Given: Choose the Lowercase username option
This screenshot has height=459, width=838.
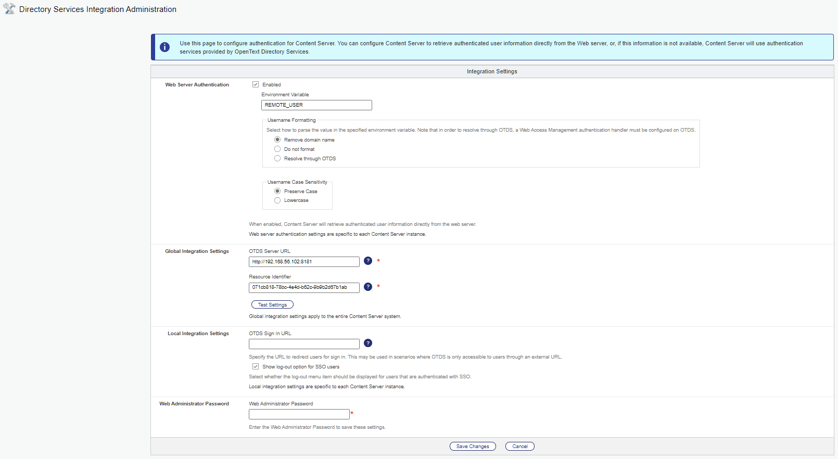Looking at the screenshot, I should coord(277,200).
